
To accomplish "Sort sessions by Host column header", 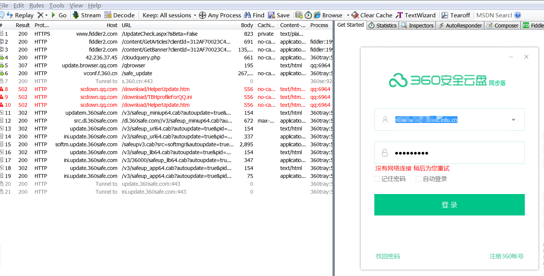I will click(x=85, y=25).
